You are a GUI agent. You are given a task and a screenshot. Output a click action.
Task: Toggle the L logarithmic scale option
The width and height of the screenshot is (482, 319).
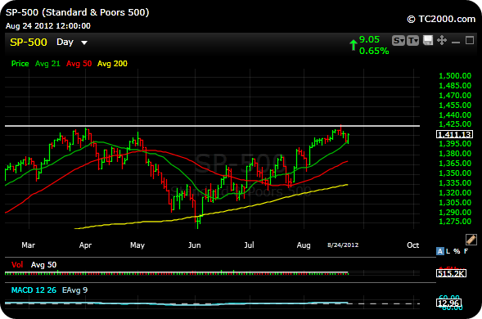tap(448, 251)
